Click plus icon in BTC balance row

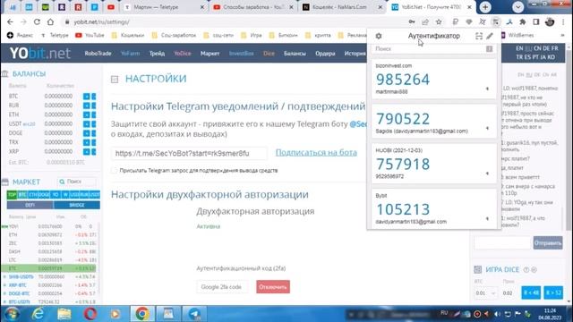tap(86, 97)
